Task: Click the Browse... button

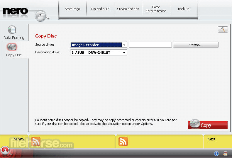Action: coord(196,45)
